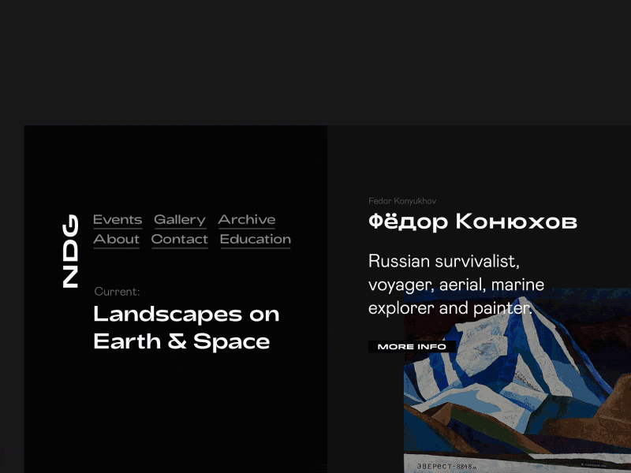
Task: Go to the Gallery section
Action: tap(179, 220)
